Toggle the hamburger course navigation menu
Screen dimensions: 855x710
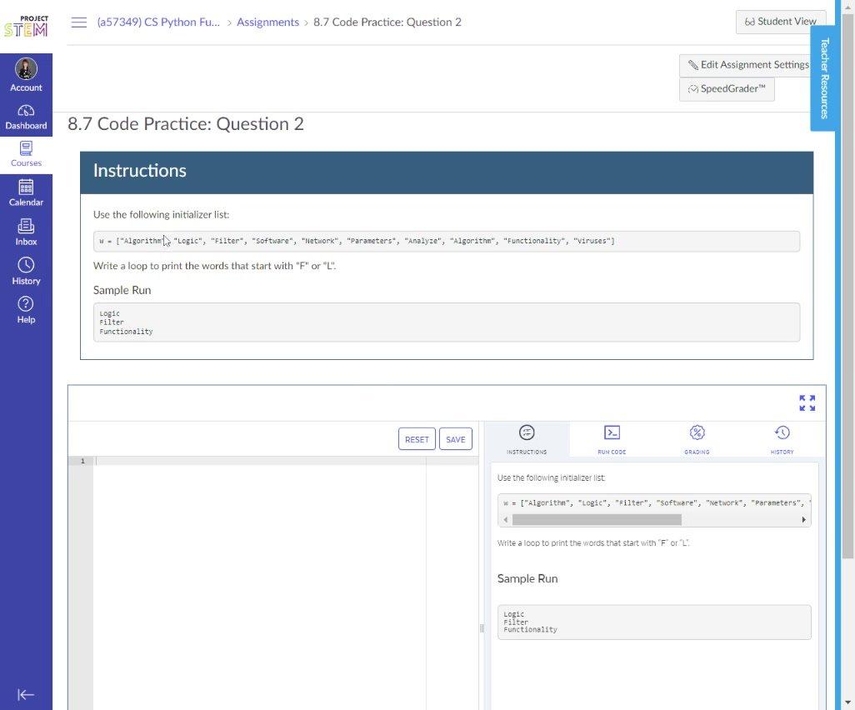tap(79, 22)
